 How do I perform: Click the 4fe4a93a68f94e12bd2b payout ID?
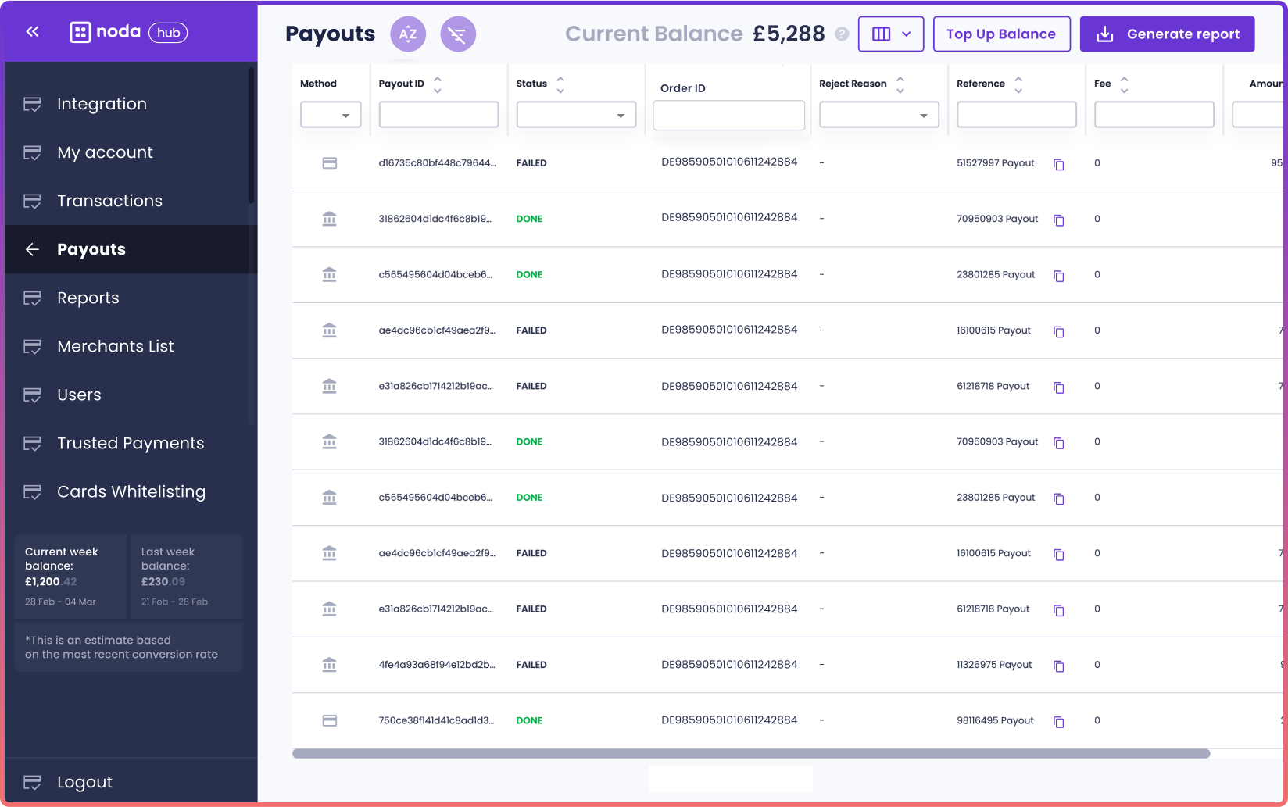coord(437,665)
